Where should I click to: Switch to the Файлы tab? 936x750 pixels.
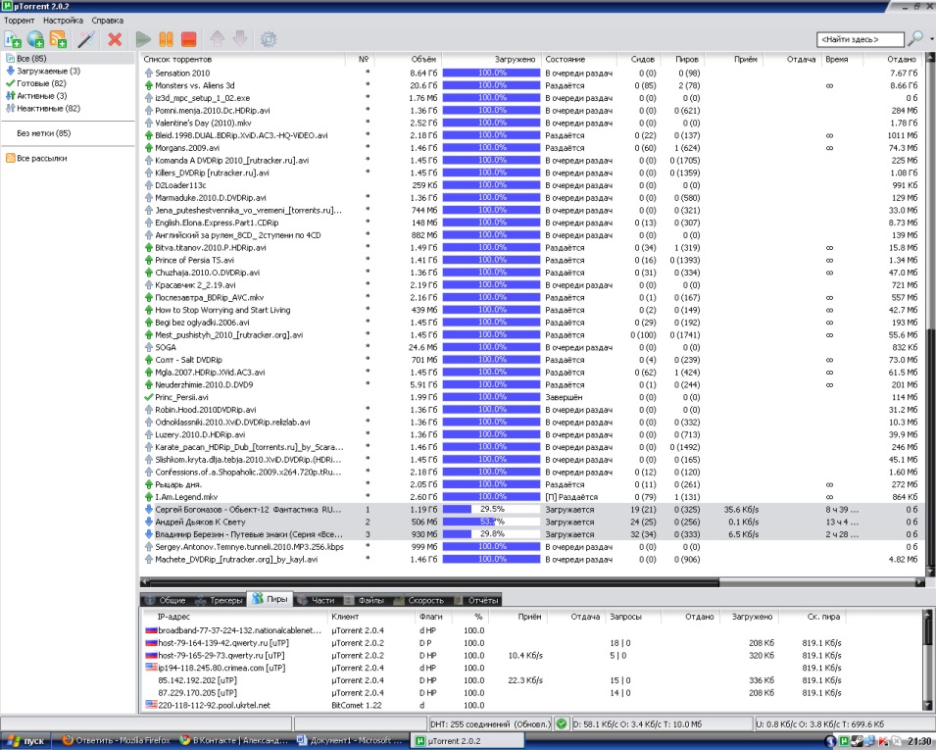pyautogui.click(x=365, y=600)
